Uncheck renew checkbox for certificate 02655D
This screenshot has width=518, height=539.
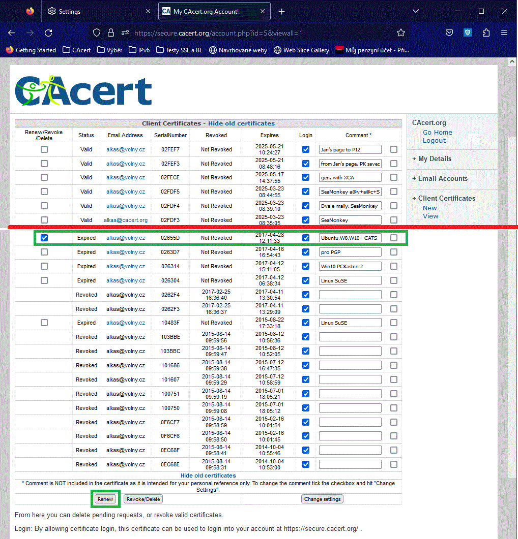(x=44, y=238)
